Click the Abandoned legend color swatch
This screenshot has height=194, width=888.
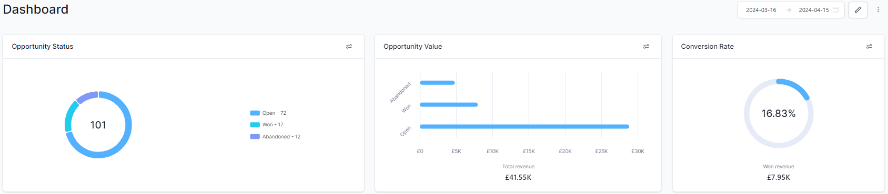click(255, 137)
